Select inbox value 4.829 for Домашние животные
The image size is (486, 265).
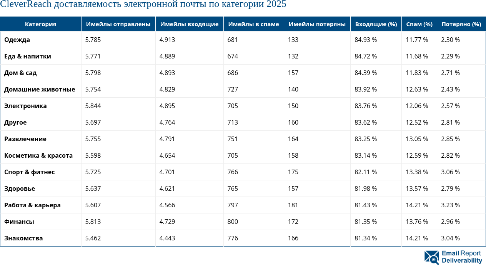pyautogui.click(x=167, y=89)
